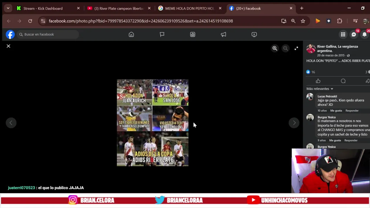Go forward in browser history
Viewport: 370px width, 208px height.
pos(19,21)
